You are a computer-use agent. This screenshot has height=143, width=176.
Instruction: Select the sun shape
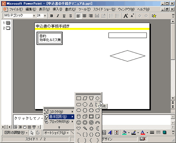(x=91, y=128)
